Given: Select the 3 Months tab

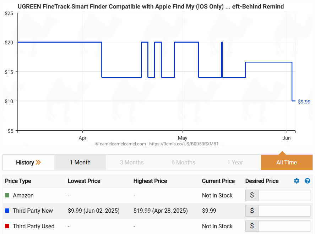Looking at the screenshot, I should click(x=132, y=162).
